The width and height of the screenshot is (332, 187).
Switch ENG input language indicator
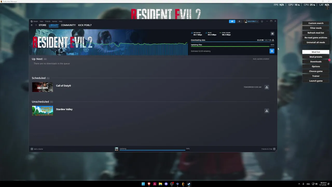coord(308,184)
